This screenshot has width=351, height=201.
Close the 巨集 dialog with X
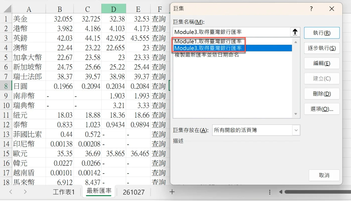click(x=332, y=9)
